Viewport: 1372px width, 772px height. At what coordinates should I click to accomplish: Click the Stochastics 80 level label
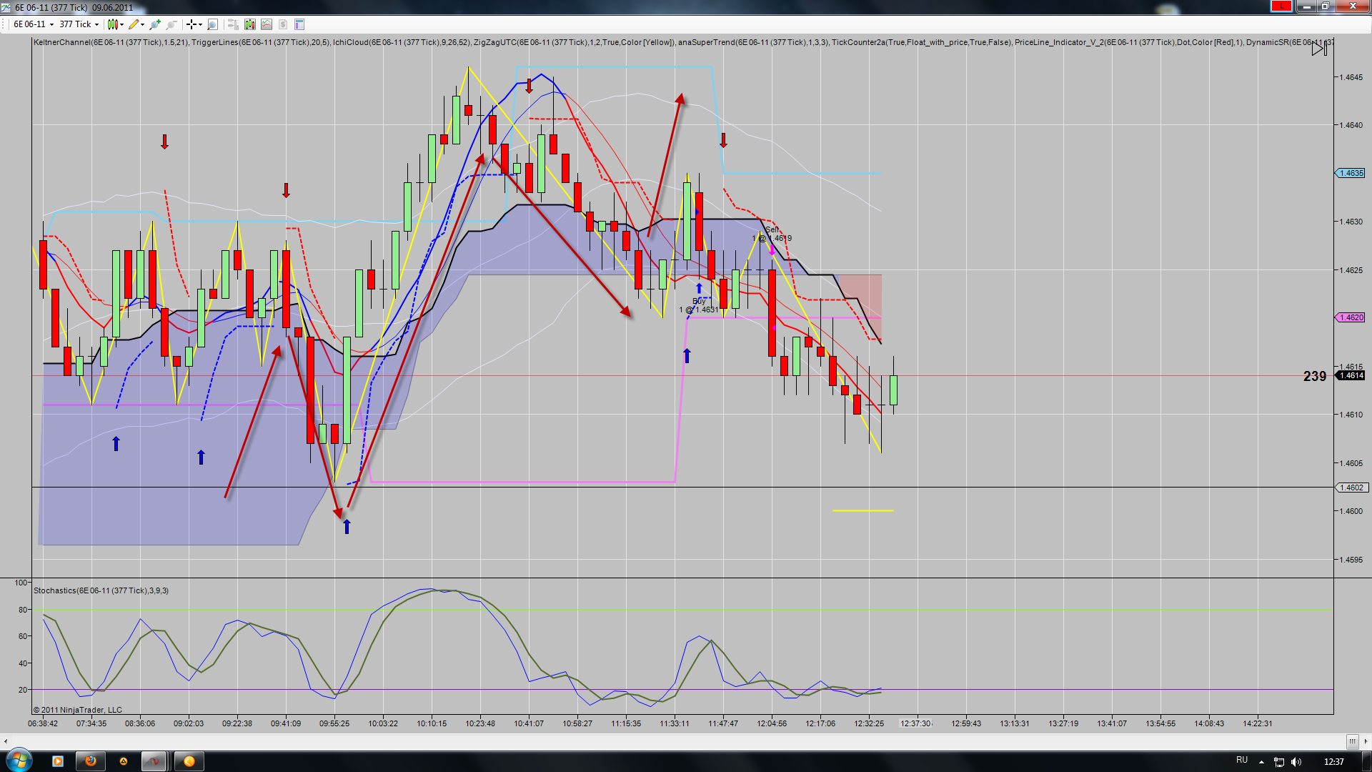[x=23, y=610]
